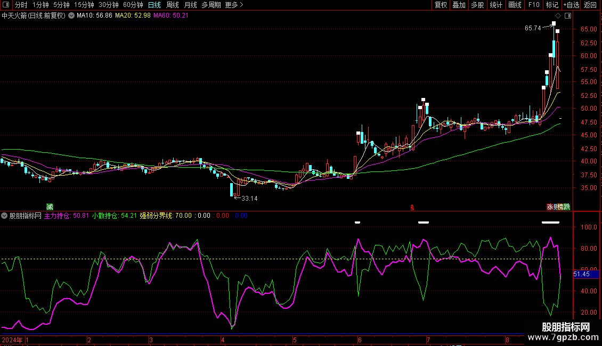
Task: Click the month 5 marker on timeline
Action: pyautogui.click(x=295, y=340)
